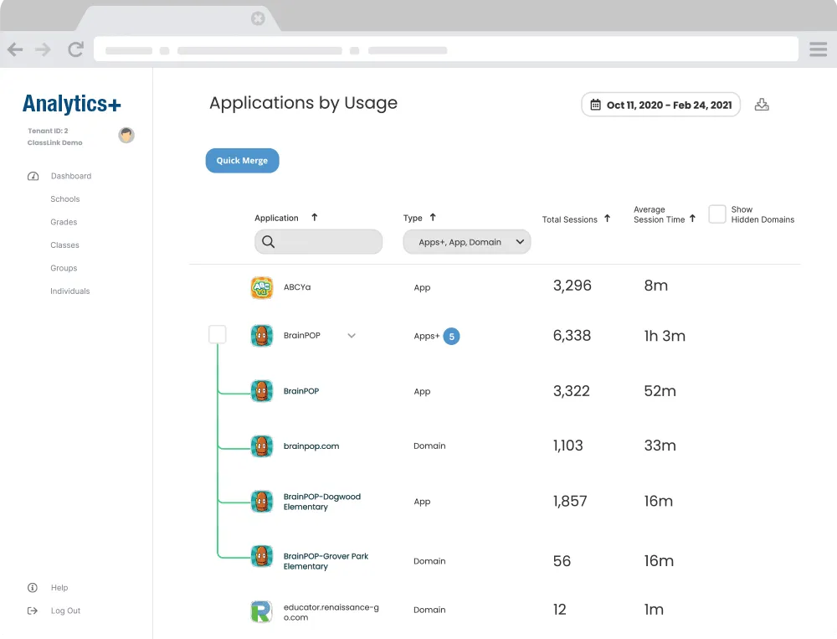The width and height of the screenshot is (837, 639).
Task: Click the Analytics+ logo
Action: click(x=71, y=104)
